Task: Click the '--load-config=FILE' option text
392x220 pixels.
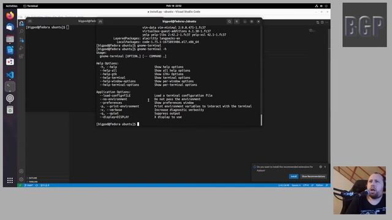Action: point(115,95)
